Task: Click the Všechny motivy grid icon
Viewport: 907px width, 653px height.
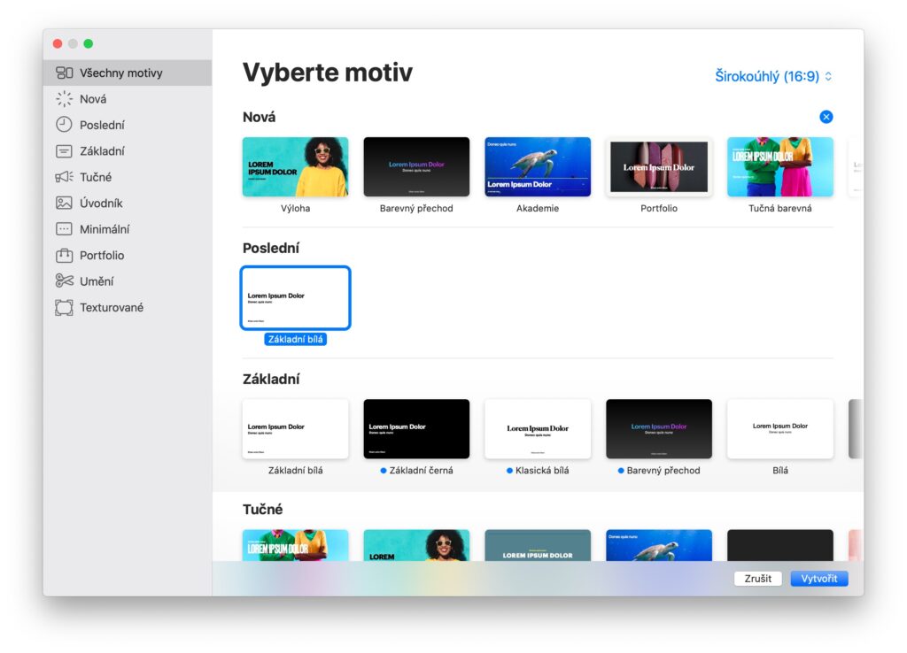Action: click(x=64, y=73)
